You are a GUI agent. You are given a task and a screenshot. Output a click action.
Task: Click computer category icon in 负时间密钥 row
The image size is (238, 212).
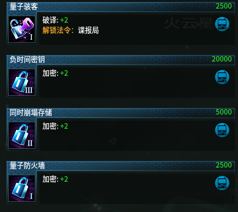[x=222, y=77]
